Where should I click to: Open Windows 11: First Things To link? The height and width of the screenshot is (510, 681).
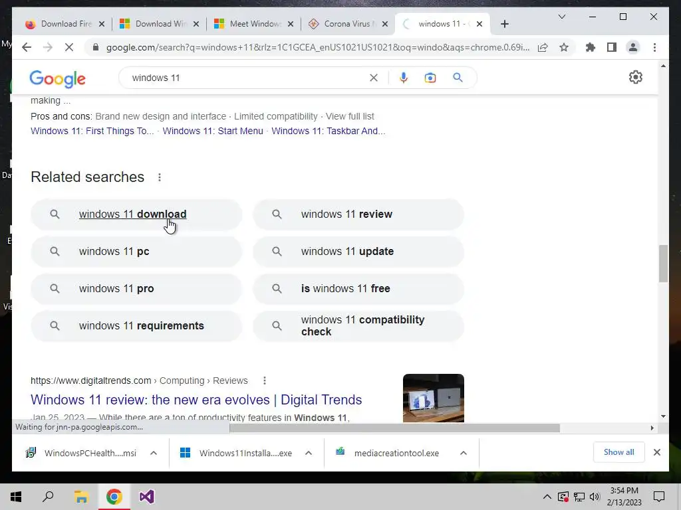92,131
